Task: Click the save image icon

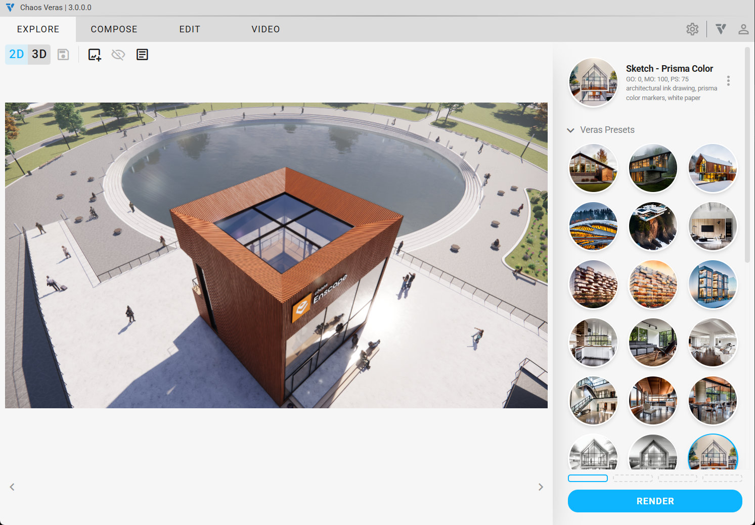Action: coord(63,55)
